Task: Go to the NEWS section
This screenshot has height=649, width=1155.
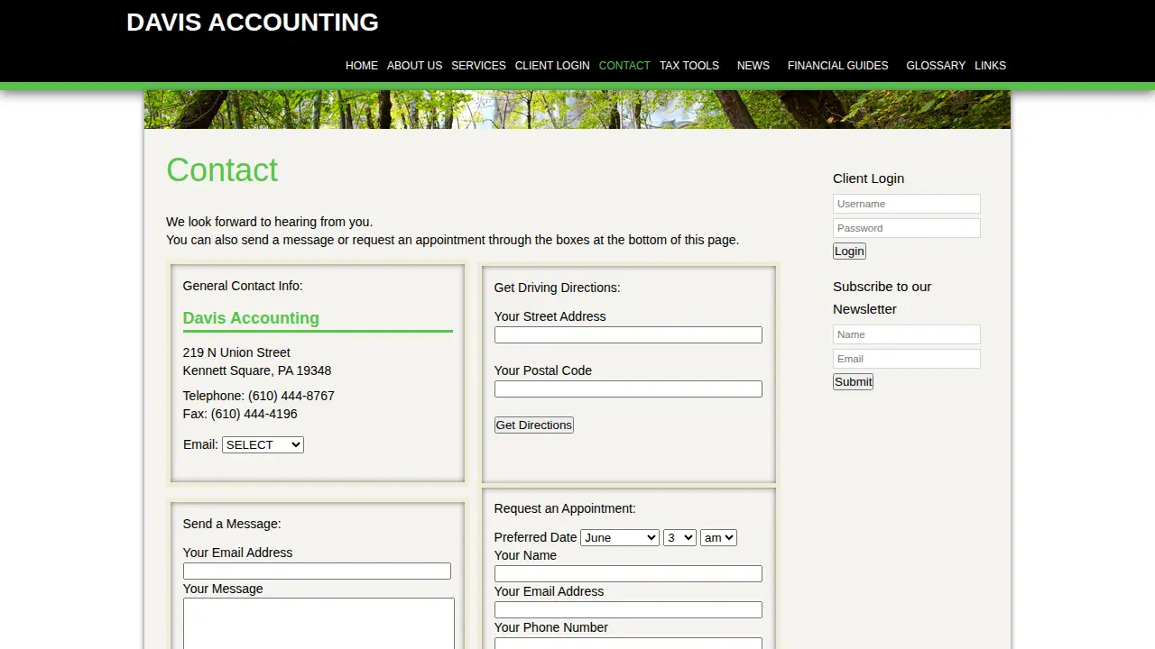Action: 753,66
